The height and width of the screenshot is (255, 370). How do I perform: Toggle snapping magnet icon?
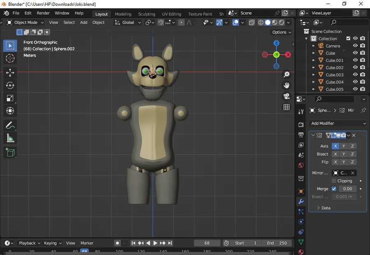coord(161,23)
